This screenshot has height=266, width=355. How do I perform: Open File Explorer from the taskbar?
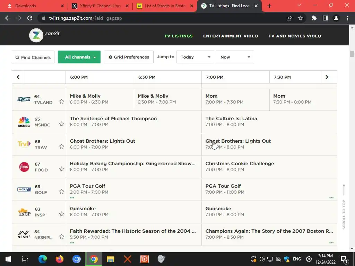111,259
